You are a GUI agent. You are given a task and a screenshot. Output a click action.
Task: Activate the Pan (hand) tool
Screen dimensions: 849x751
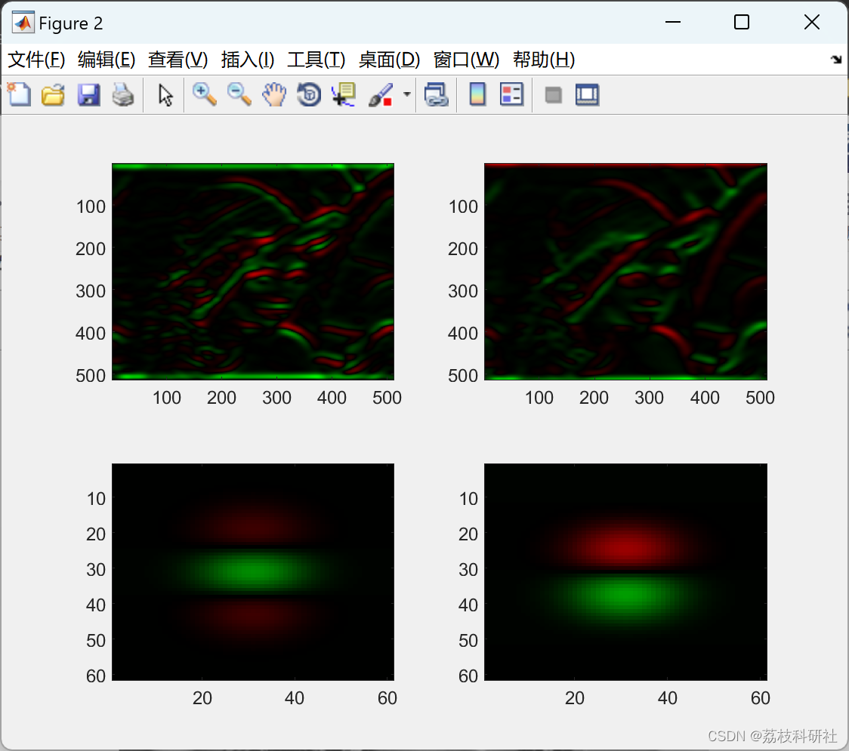pos(273,94)
